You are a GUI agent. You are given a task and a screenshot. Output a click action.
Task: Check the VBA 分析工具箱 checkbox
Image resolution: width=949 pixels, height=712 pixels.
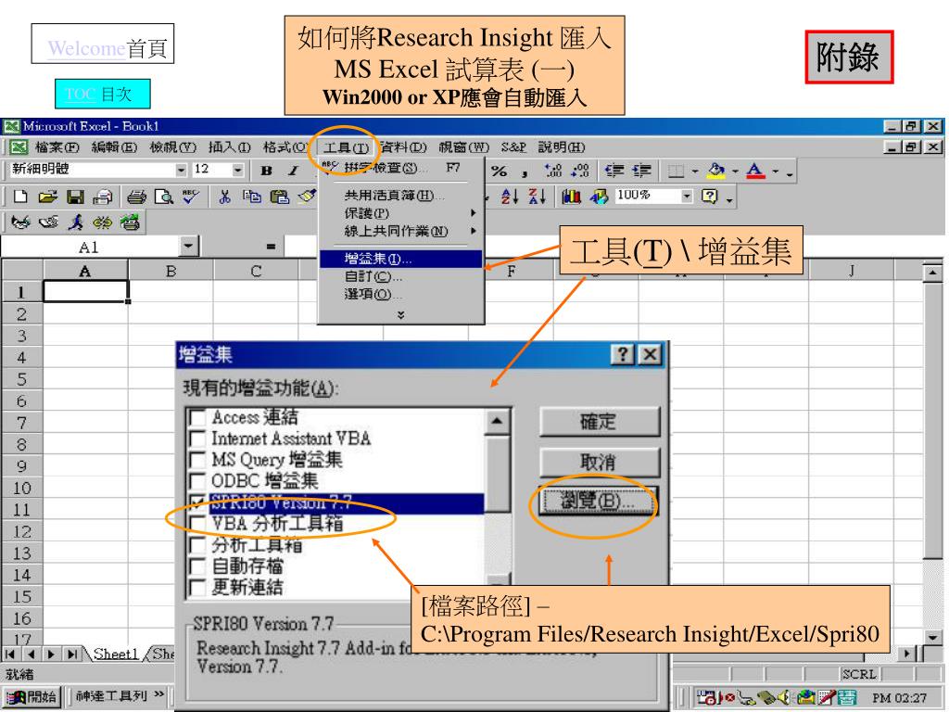[x=197, y=524]
